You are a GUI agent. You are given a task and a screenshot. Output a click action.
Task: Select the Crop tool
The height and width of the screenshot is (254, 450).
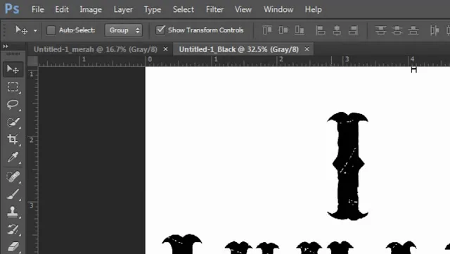click(x=13, y=139)
